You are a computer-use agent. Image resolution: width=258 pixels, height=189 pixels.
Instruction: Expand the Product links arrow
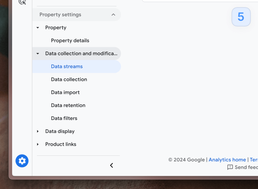click(38, 144)
